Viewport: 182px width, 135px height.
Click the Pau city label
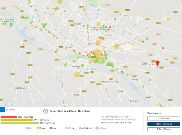point(95,57)
